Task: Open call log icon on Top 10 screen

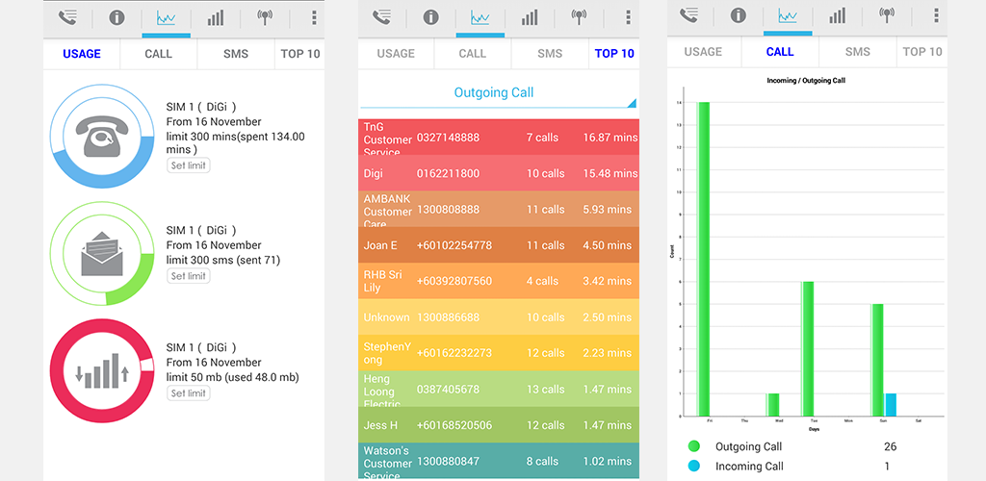Action: coord(381,17)
